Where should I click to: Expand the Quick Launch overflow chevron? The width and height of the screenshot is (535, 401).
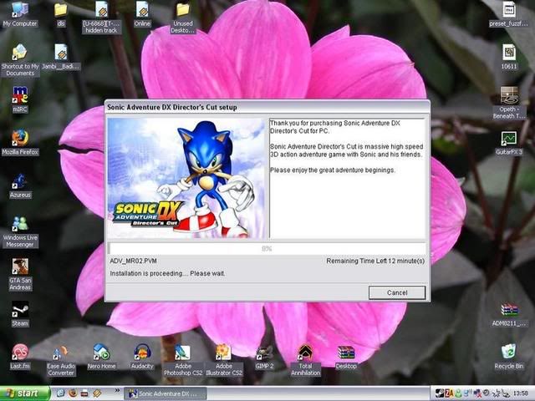tap(115, 391)
